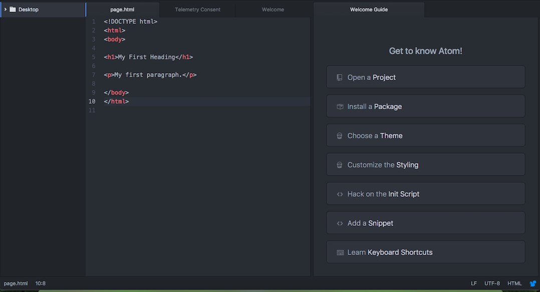Open the UTF-8 encoding selector
The image size is (540, 292).
click(x=492, y=283)
